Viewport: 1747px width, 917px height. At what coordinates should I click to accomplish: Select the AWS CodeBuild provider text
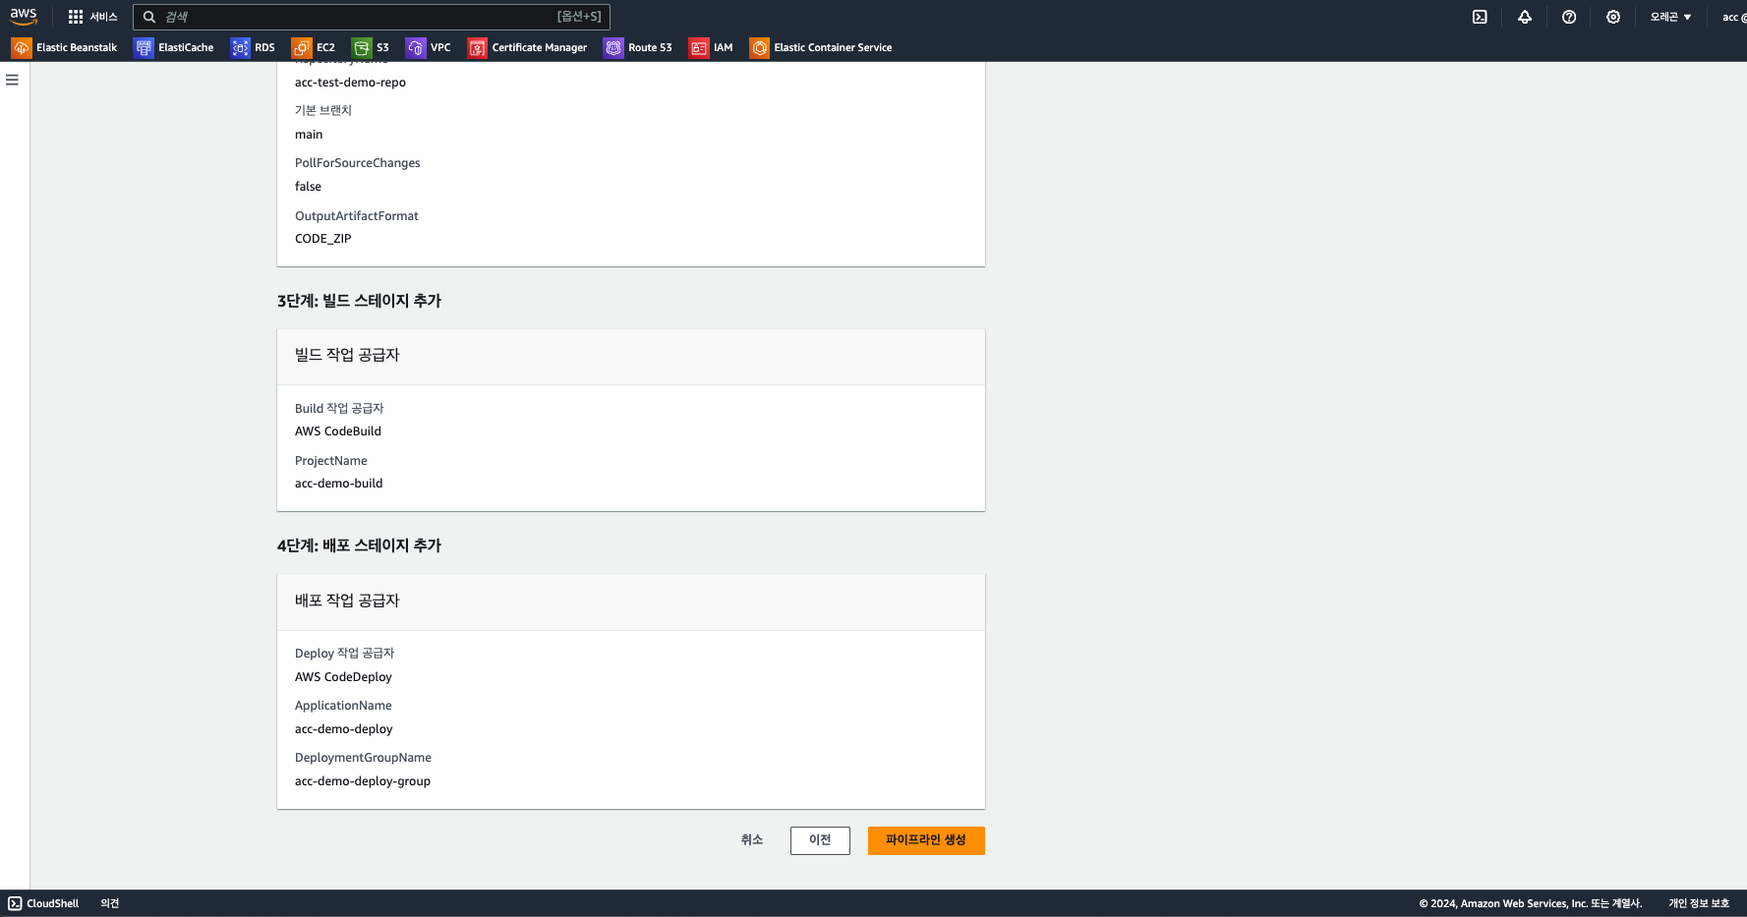click(338, 431)
